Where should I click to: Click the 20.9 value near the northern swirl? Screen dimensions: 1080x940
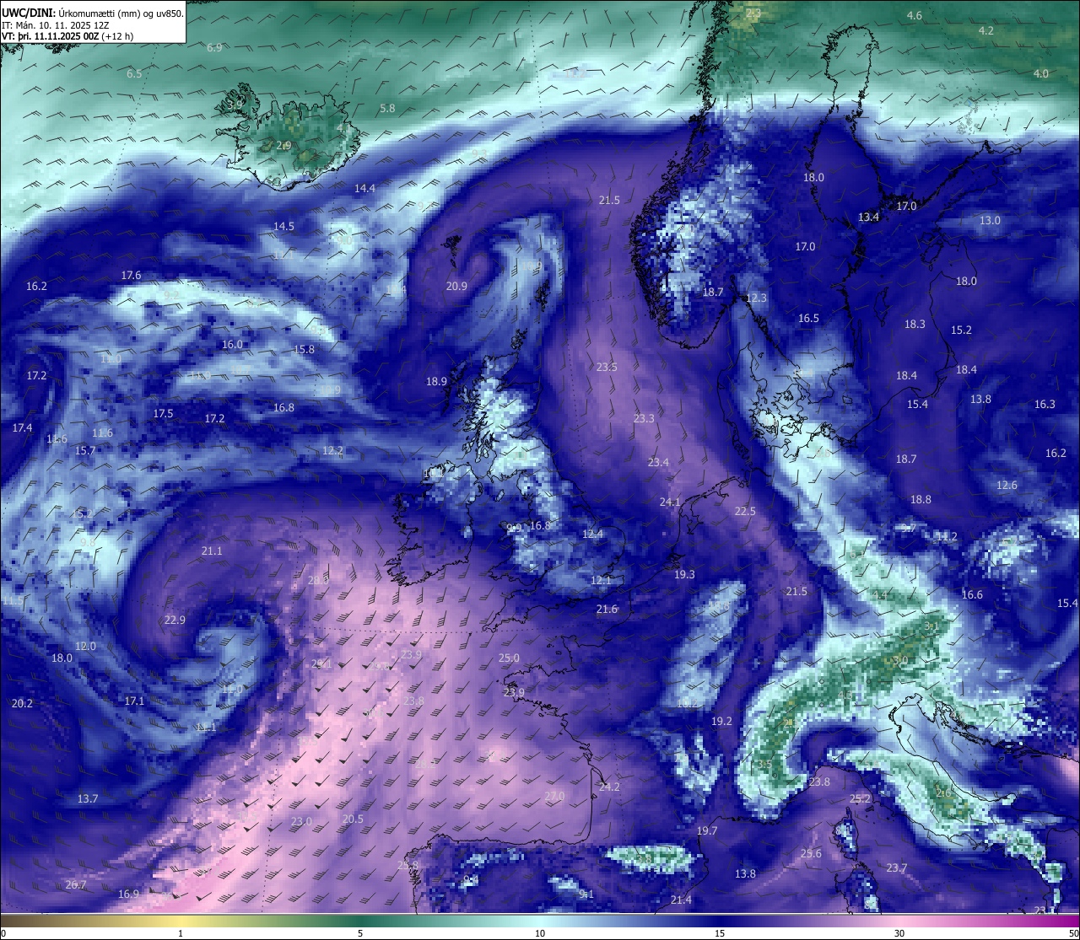click(x=456, y=287)
